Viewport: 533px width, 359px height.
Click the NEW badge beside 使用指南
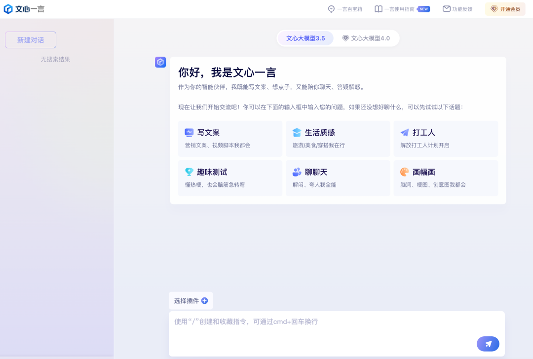tap(423, 9)
